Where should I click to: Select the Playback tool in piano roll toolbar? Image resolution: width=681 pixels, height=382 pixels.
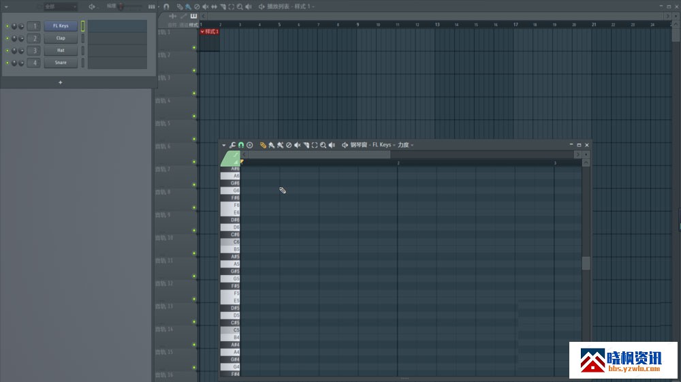[x=332, y=145]
